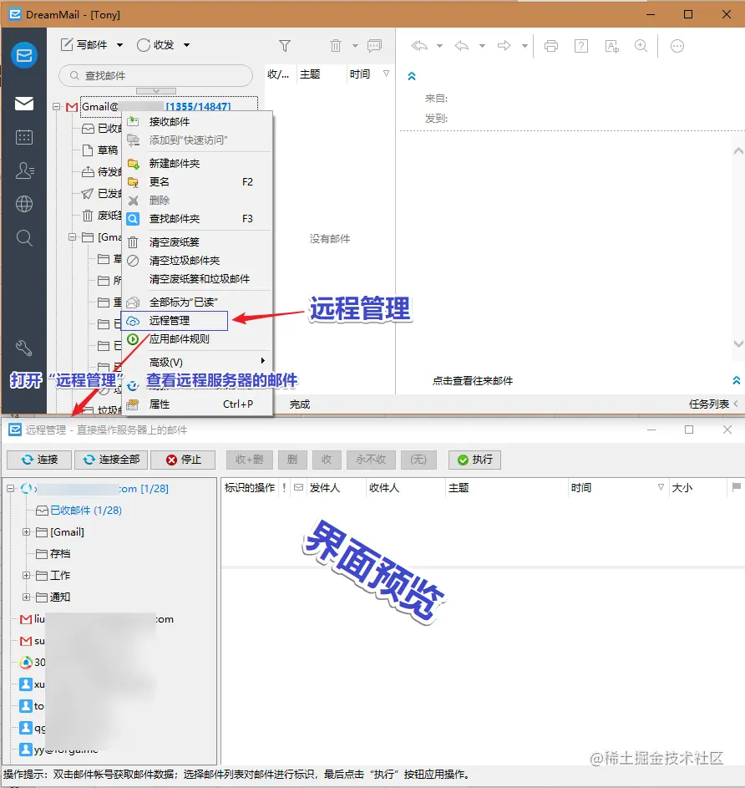Select 应用邮件规则 in context menu
The width and height of the screenshot is (745, 788).
coord(197,338)
